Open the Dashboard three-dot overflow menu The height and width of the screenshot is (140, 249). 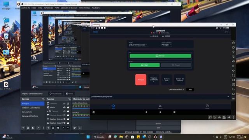click(226, 32)
